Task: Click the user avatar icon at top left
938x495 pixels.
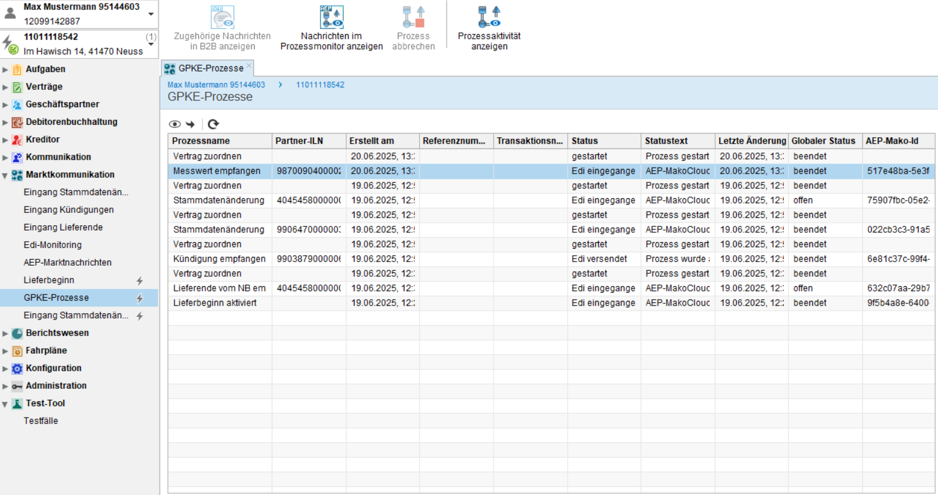Action: (x=10, y=12)
